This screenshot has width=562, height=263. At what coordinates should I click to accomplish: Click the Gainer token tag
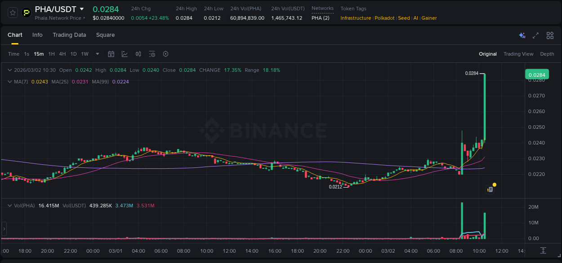coord(429,18)
